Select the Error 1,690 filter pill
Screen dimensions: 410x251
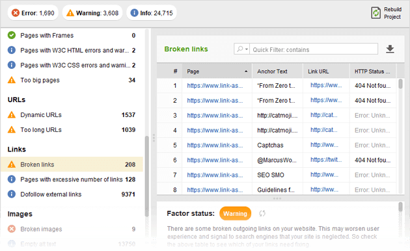(33, 13)
